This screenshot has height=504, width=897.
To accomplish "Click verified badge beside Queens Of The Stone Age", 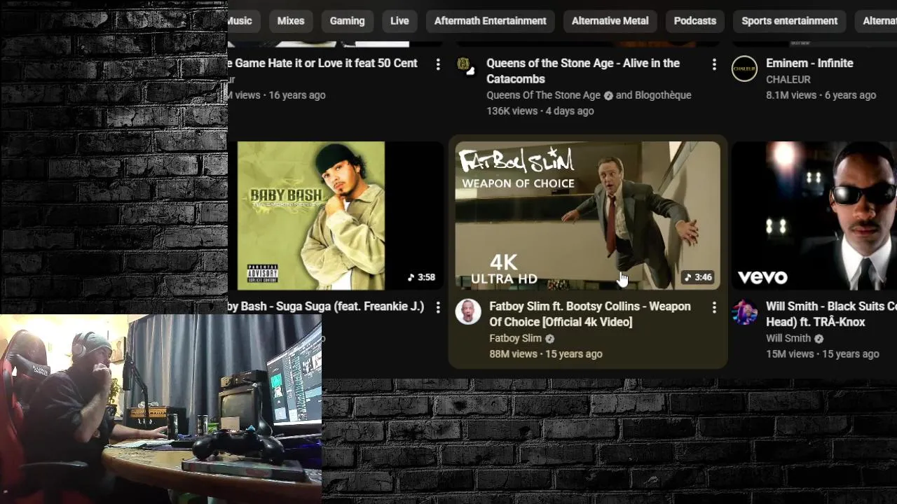I will [608, 96].
